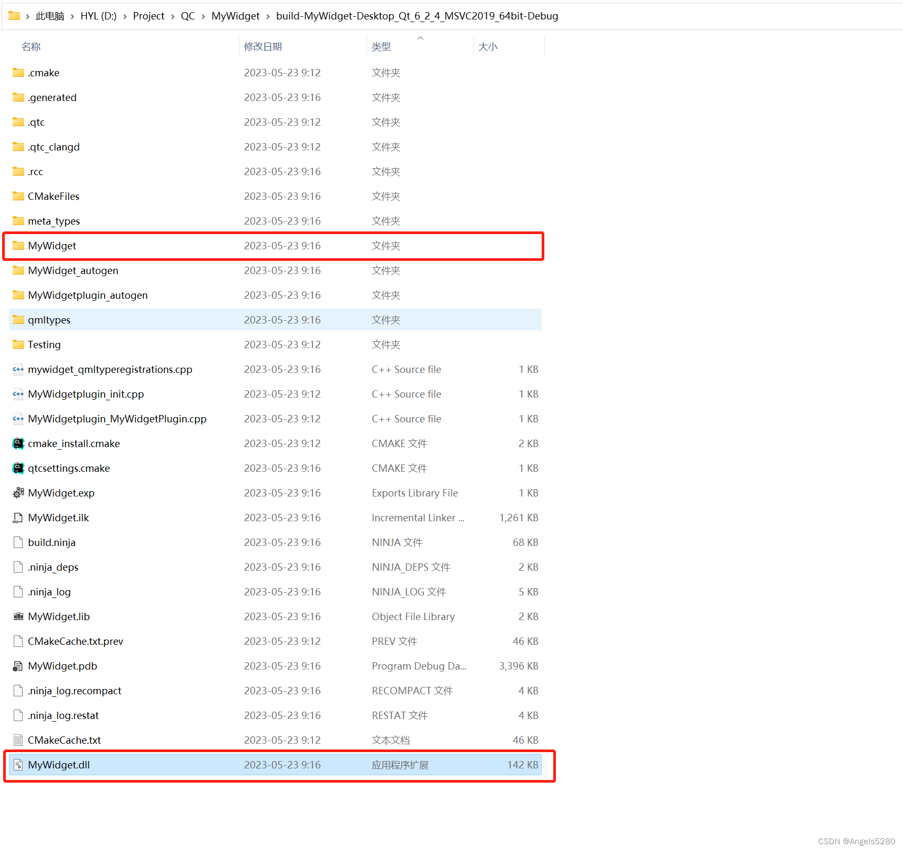Click the 名称 column header to sort
This screenshot has width=903, height=851.
point(31,46)
